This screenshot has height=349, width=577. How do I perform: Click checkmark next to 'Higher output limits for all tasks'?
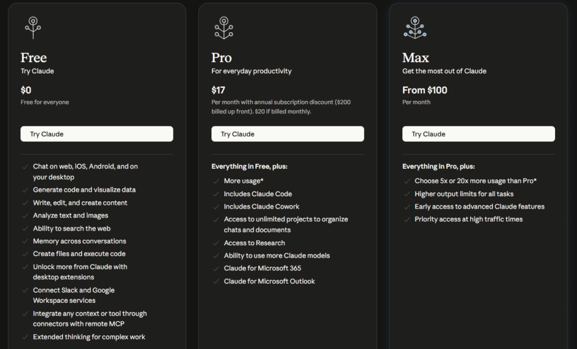click(x=407, y=194)
